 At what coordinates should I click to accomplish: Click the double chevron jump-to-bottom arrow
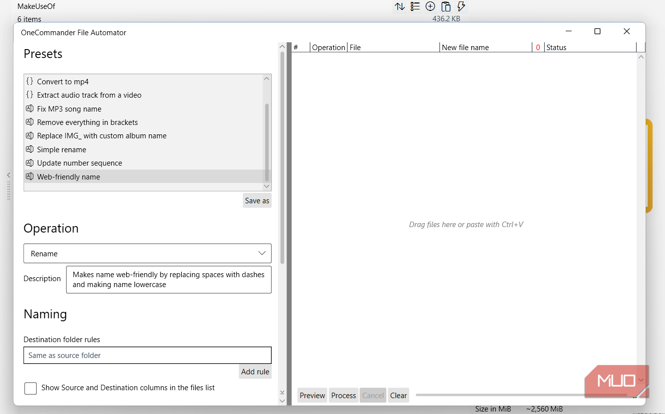(x=282, y=392)
